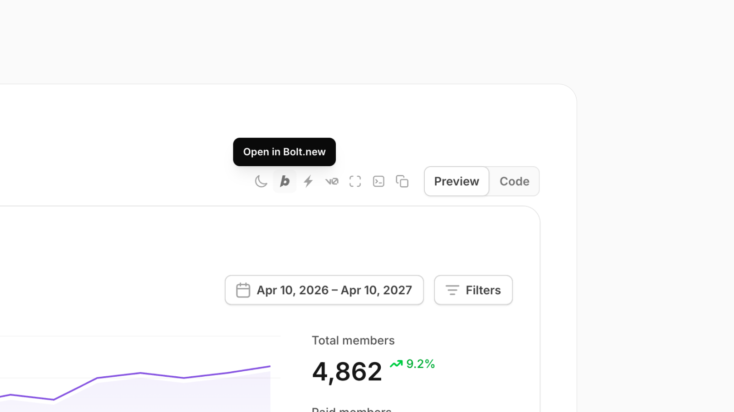Click the purple chart line
Viewport: 734px width, 412px height.
140,373
